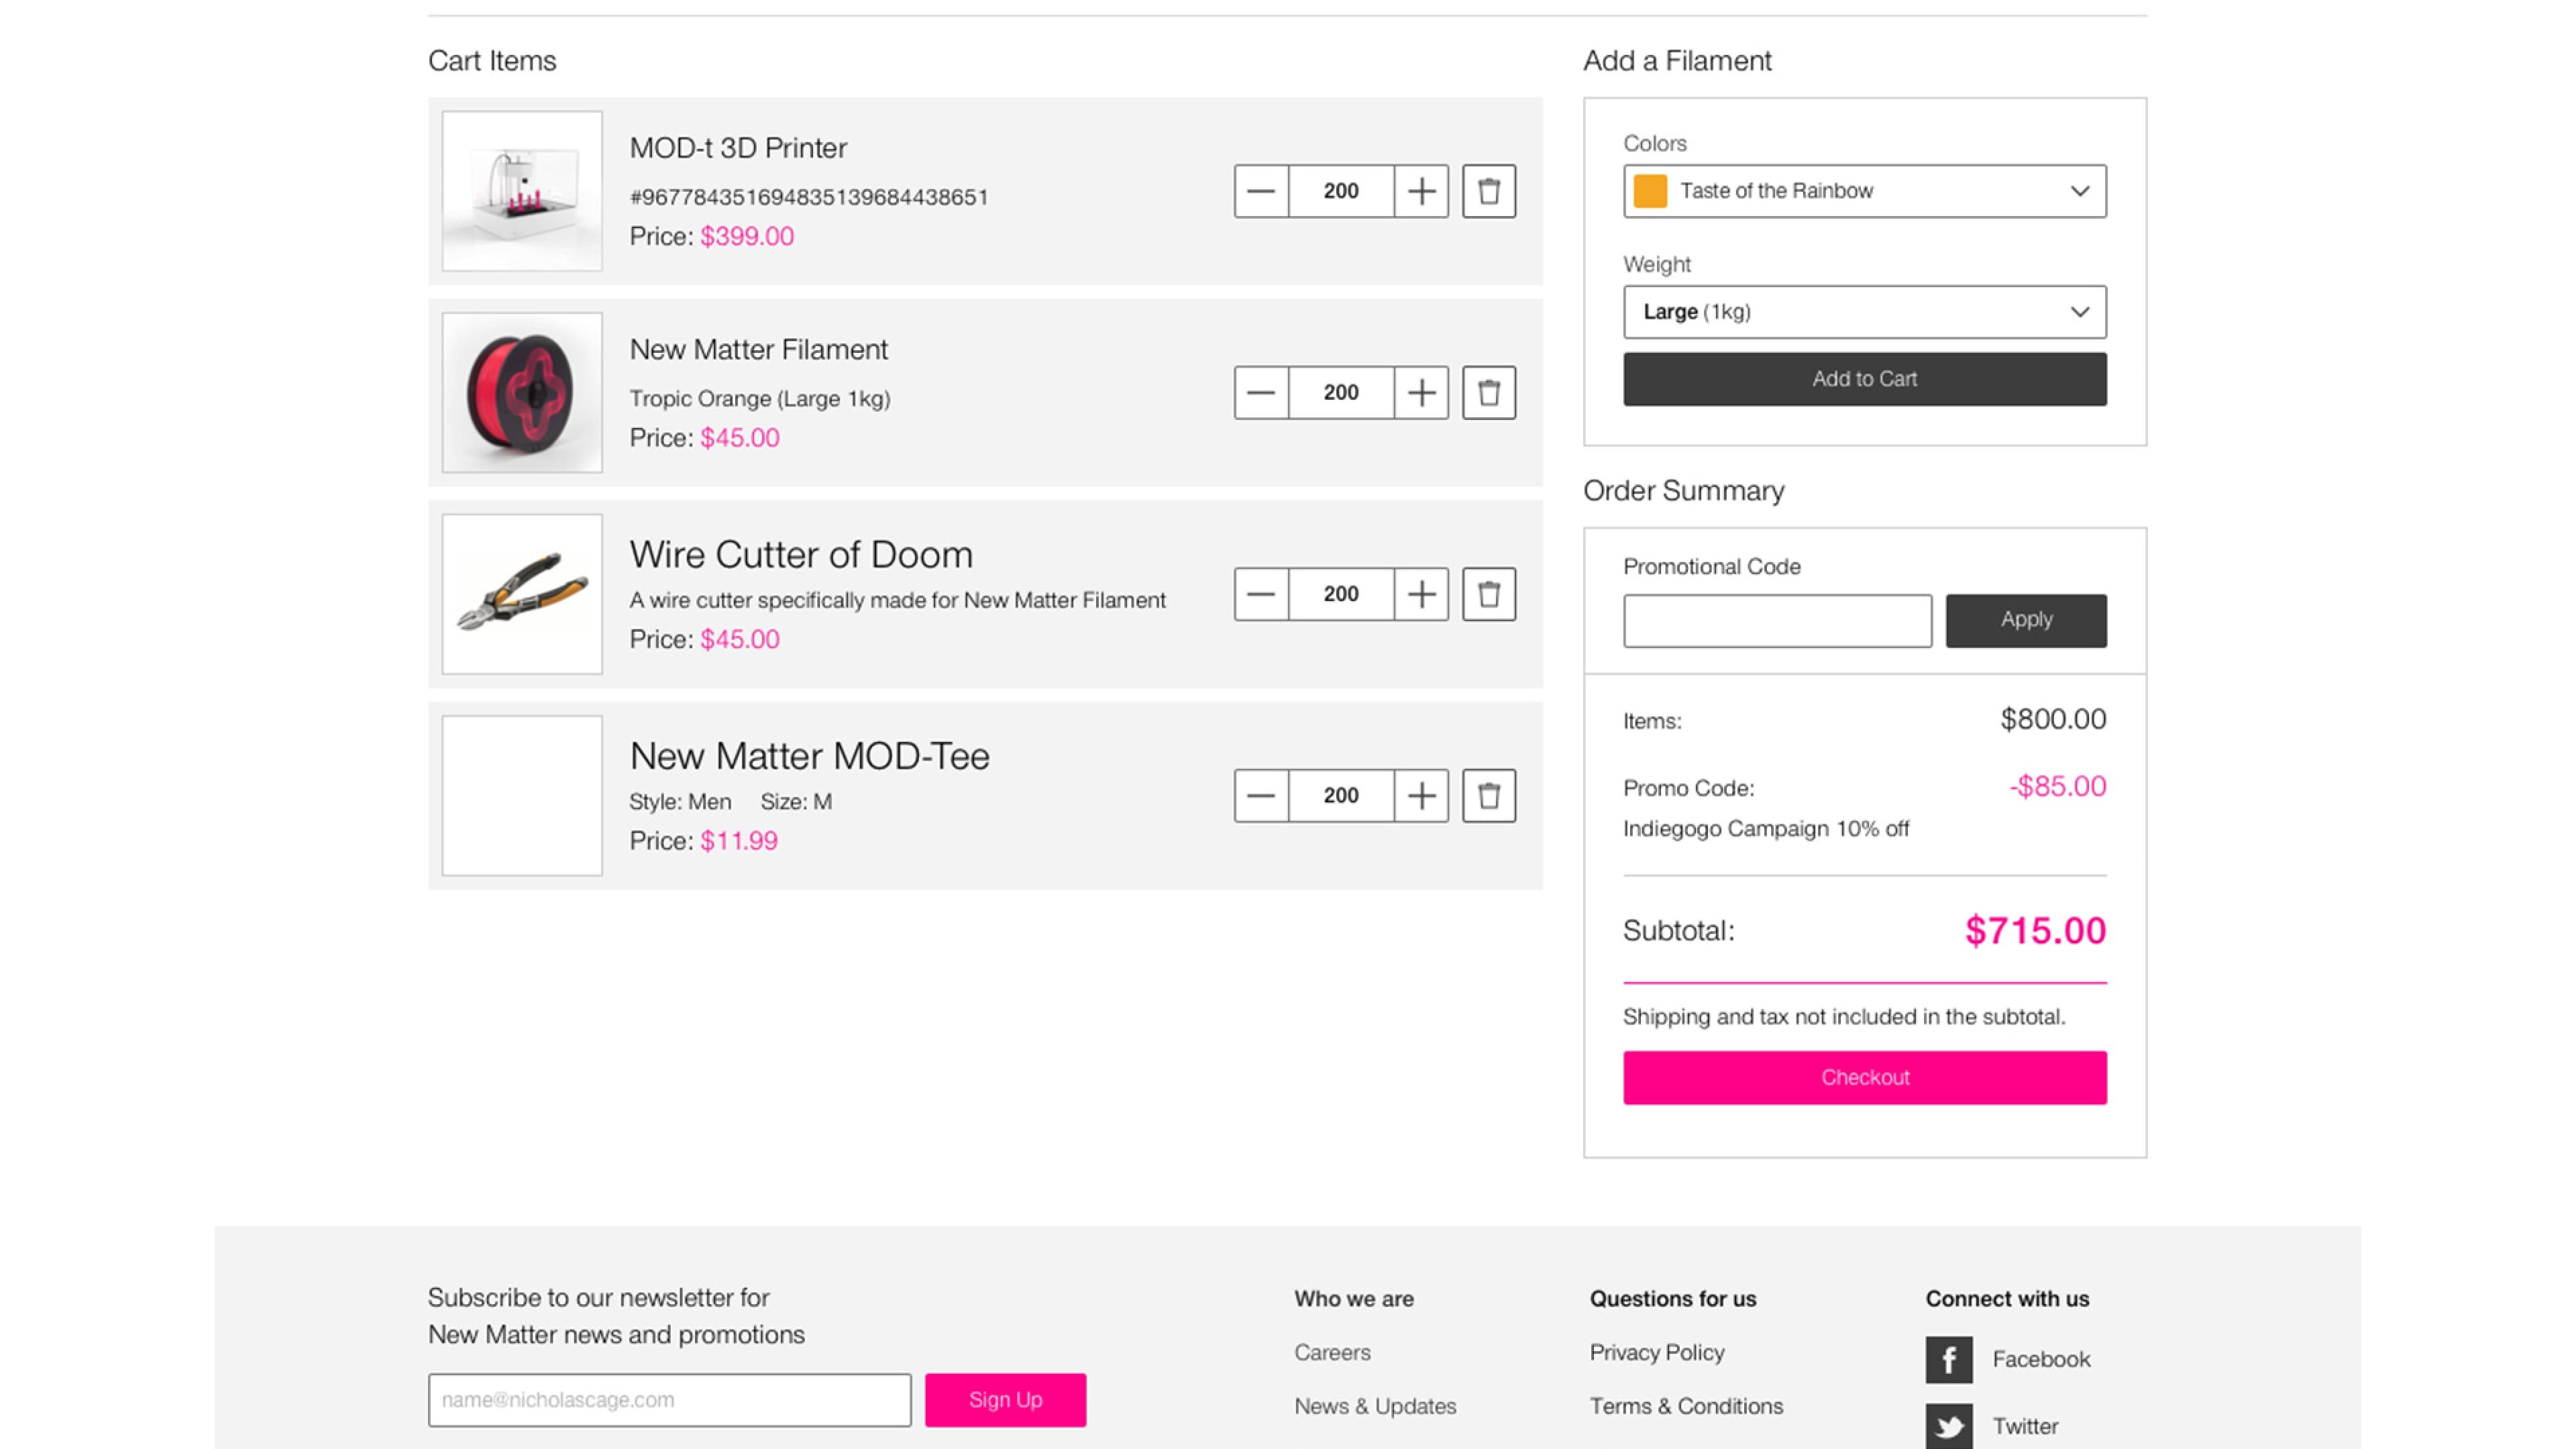The width and height of the screenshot is (2576, 1449).
Task: Proceed with the Checkout button
Action: tap(1864, 1077)
